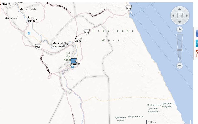Pan the map up with the arrow

coord(180,9)
